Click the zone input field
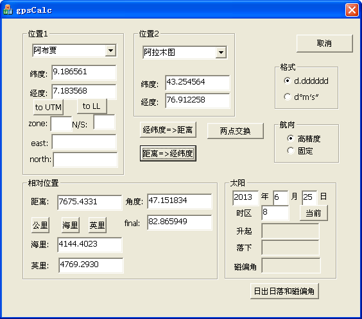 click(62, 124)
